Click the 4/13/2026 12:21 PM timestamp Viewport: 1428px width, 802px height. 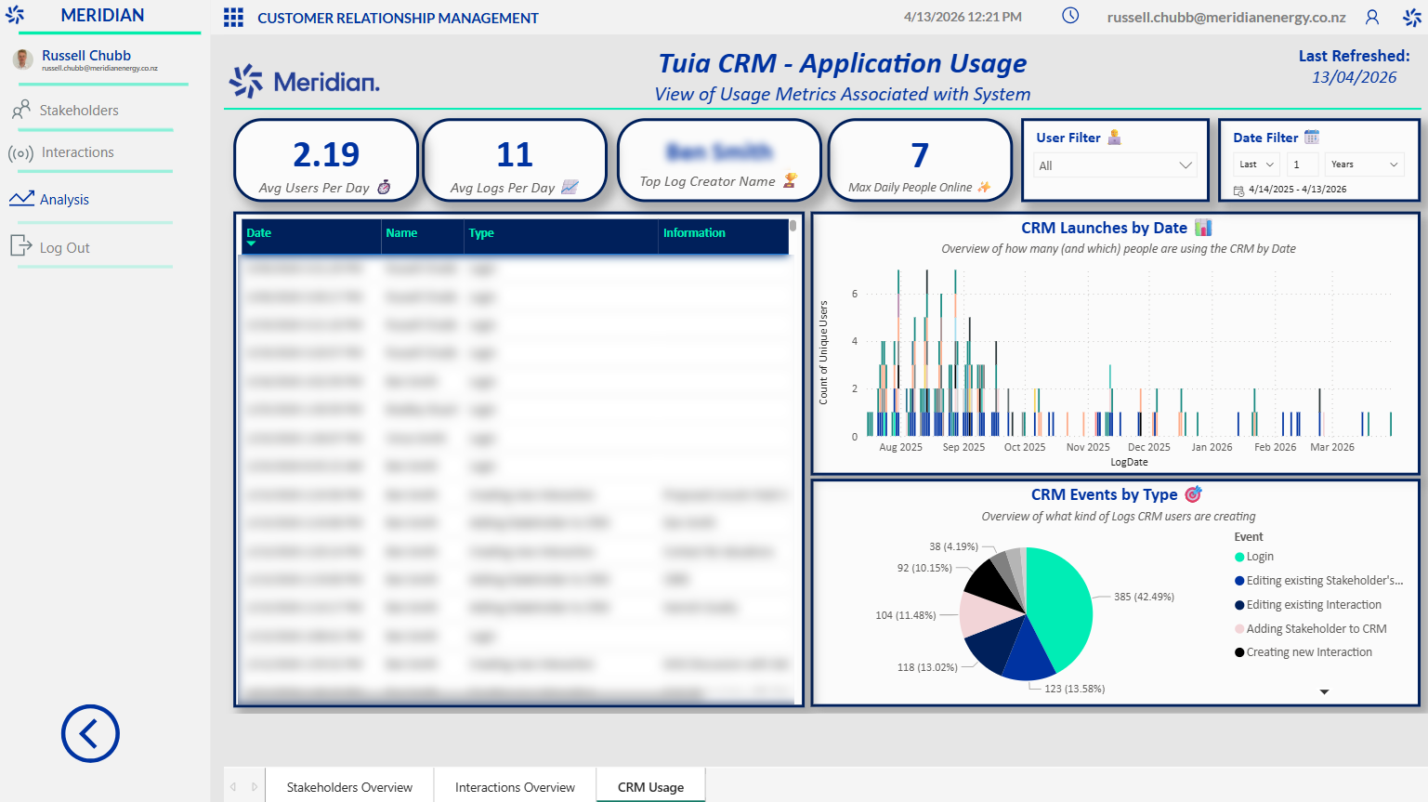[963, 17]
